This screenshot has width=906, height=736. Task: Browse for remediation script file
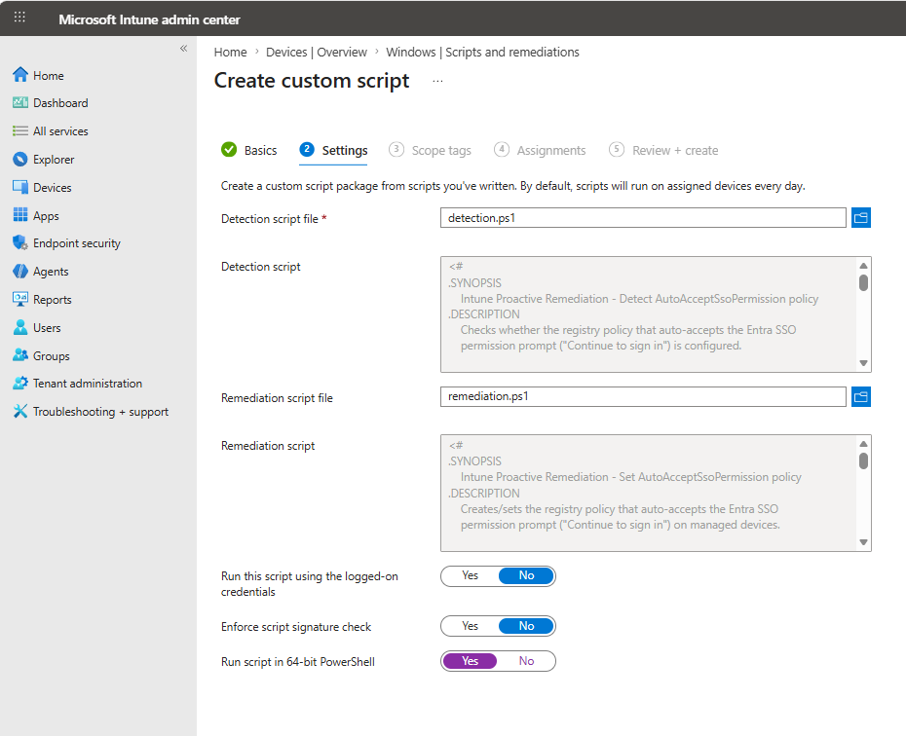point(861,396)
